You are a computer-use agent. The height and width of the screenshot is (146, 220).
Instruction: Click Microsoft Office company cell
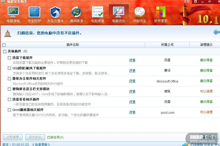pyautogui.click(x=167, y=81)
